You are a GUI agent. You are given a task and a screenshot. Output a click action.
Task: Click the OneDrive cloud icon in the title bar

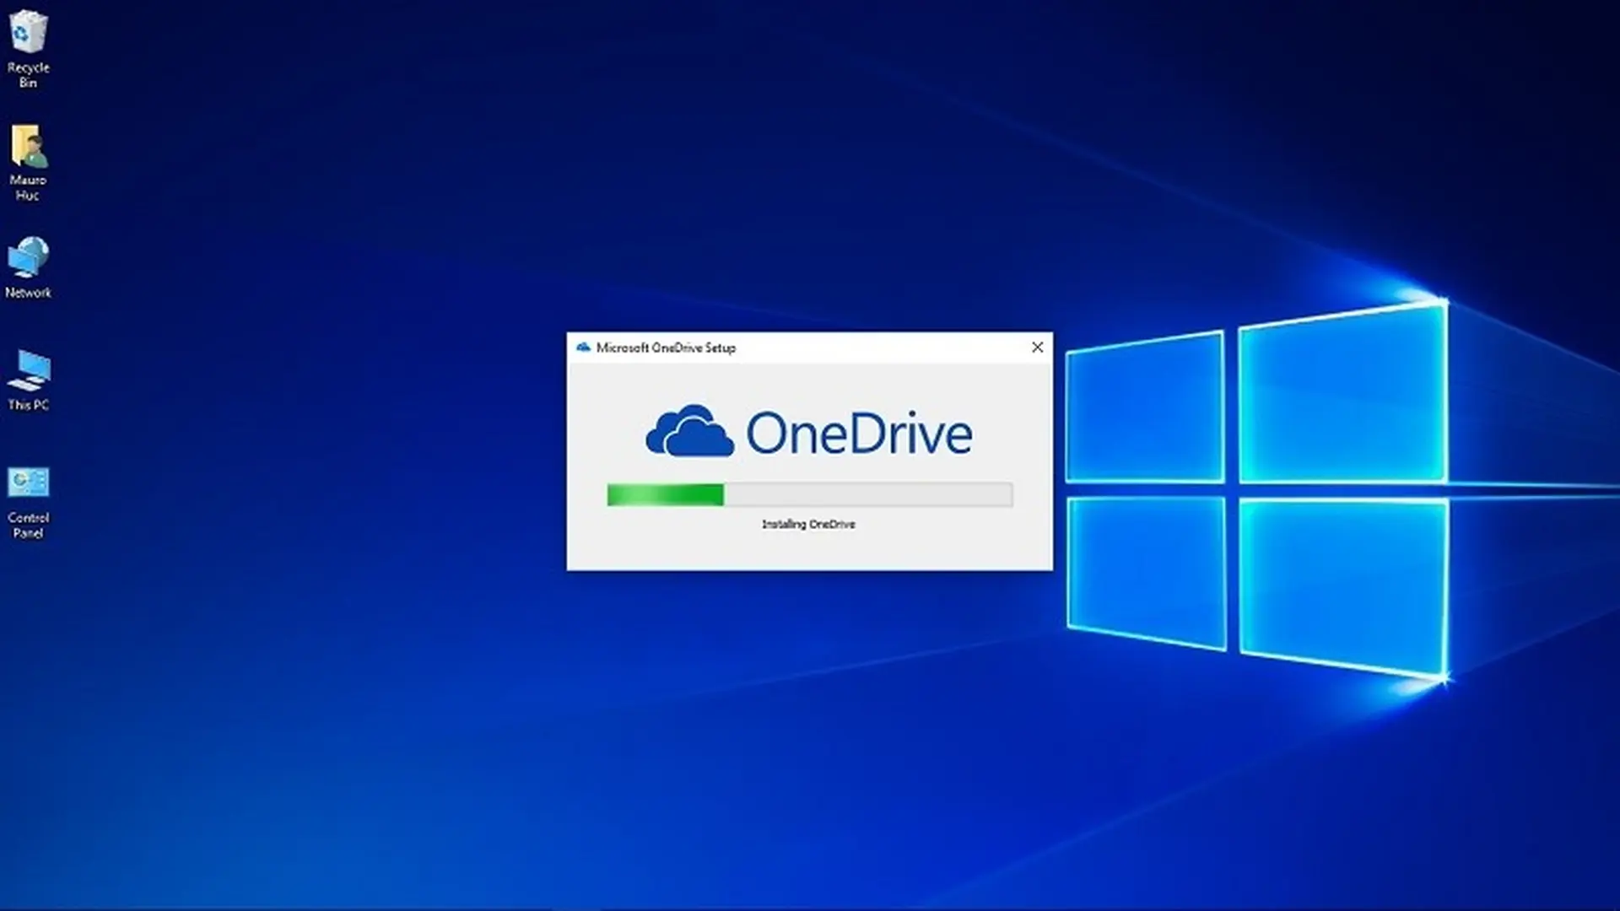[x=583, y=348]
